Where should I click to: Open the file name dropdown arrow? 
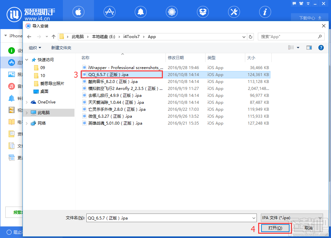tap(254, 218)
